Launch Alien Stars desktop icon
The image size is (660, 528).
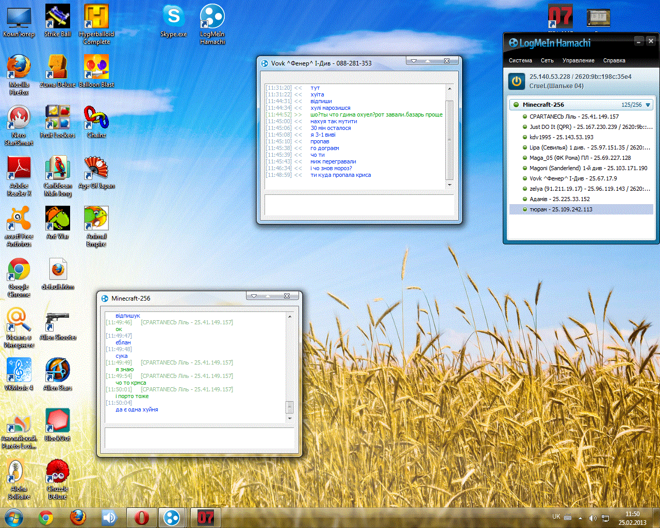[x=58, y=375]
